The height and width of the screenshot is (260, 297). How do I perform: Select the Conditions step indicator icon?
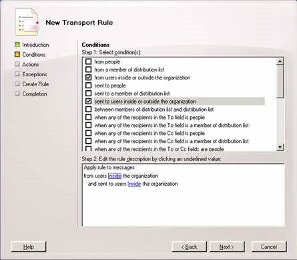coord(17,54)
